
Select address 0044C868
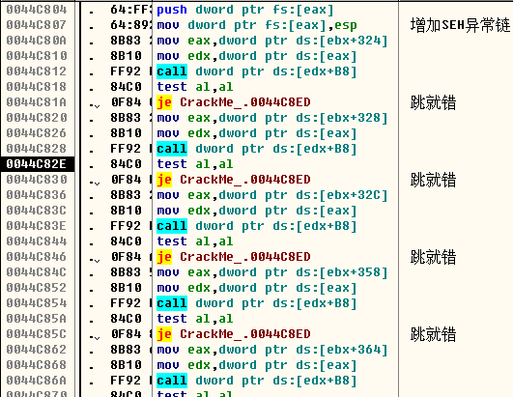(37, 365)
